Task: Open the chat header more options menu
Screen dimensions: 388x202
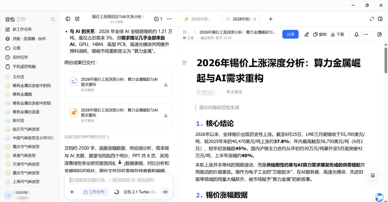Action: pyautogui.click(x=169, y=19)
